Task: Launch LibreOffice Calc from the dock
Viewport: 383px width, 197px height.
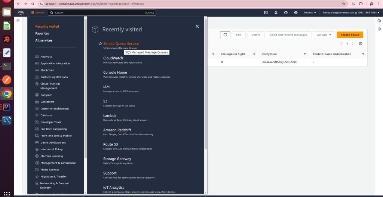Action: tap(7, 26)
